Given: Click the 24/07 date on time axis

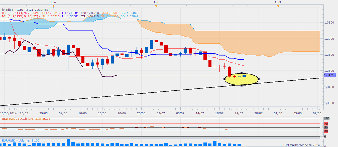Looking at the screenshot, I should [239, 113].
